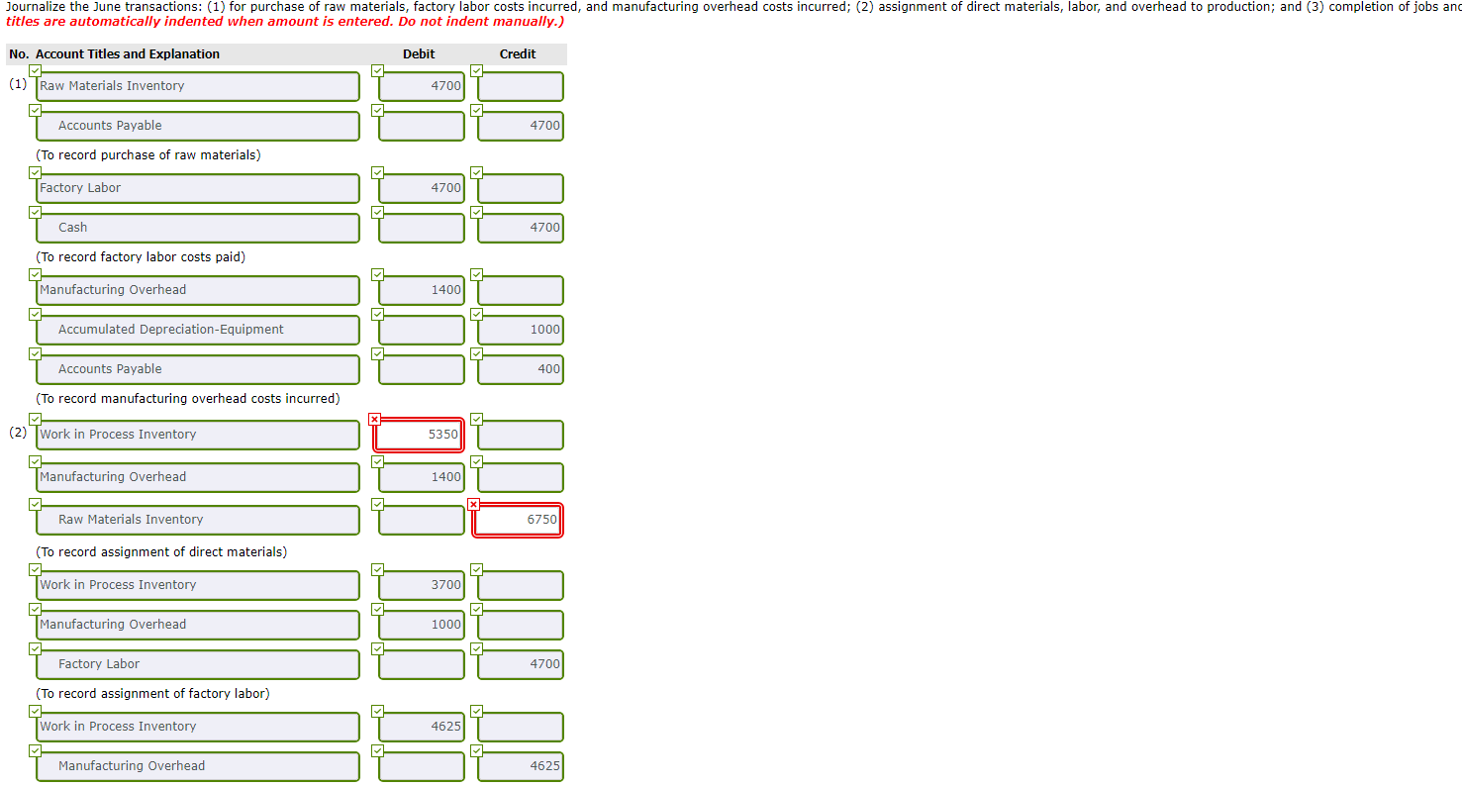Screen dimensions: 1462x787
Task: Select the indented Factory Labor field with 4700 credit
Action: point(198,664)
